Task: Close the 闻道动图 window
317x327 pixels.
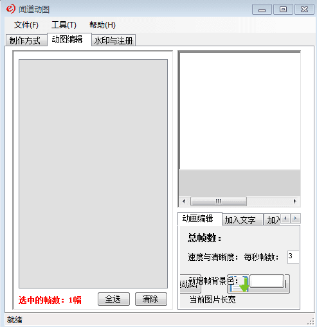Action: tap(304, 10)
